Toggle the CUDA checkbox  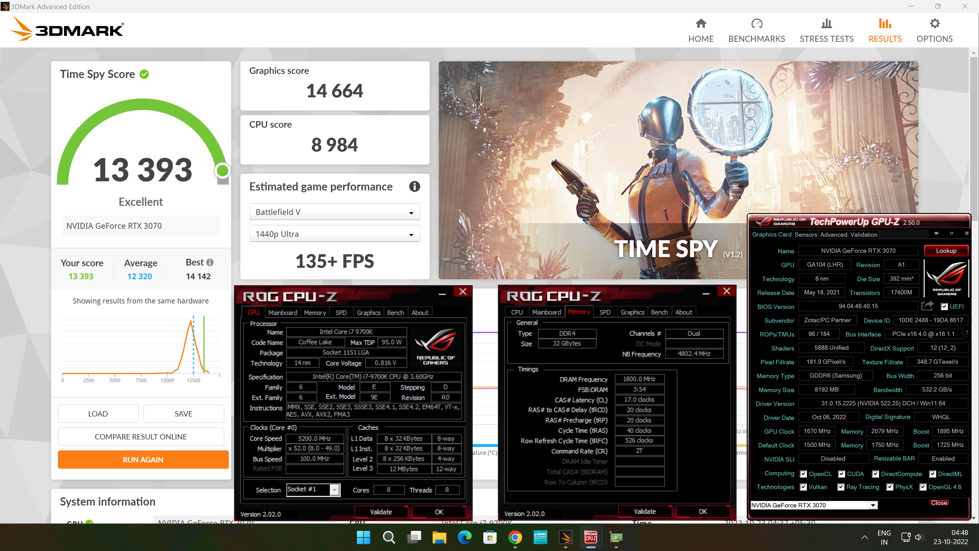click(x=841, y=474)
